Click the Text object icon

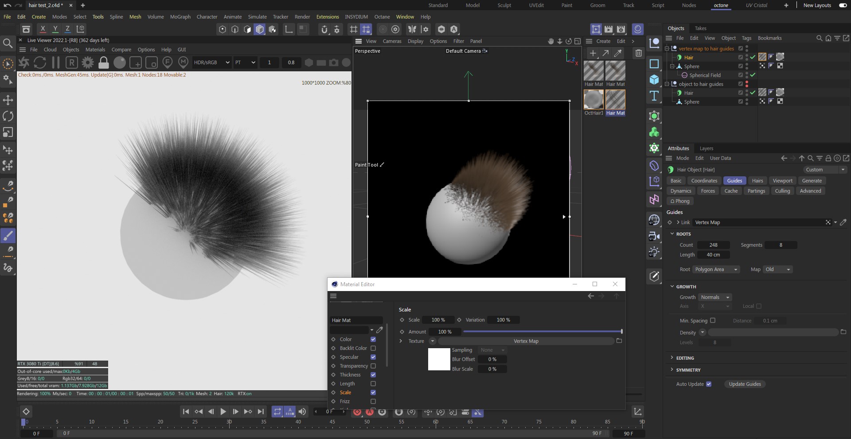pyautogui.click(x=654, y=96)
